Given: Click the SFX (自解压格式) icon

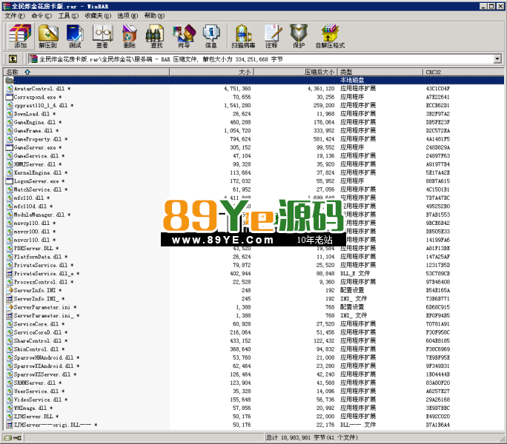Looking at the screenshot, I should tap(330, 36).
